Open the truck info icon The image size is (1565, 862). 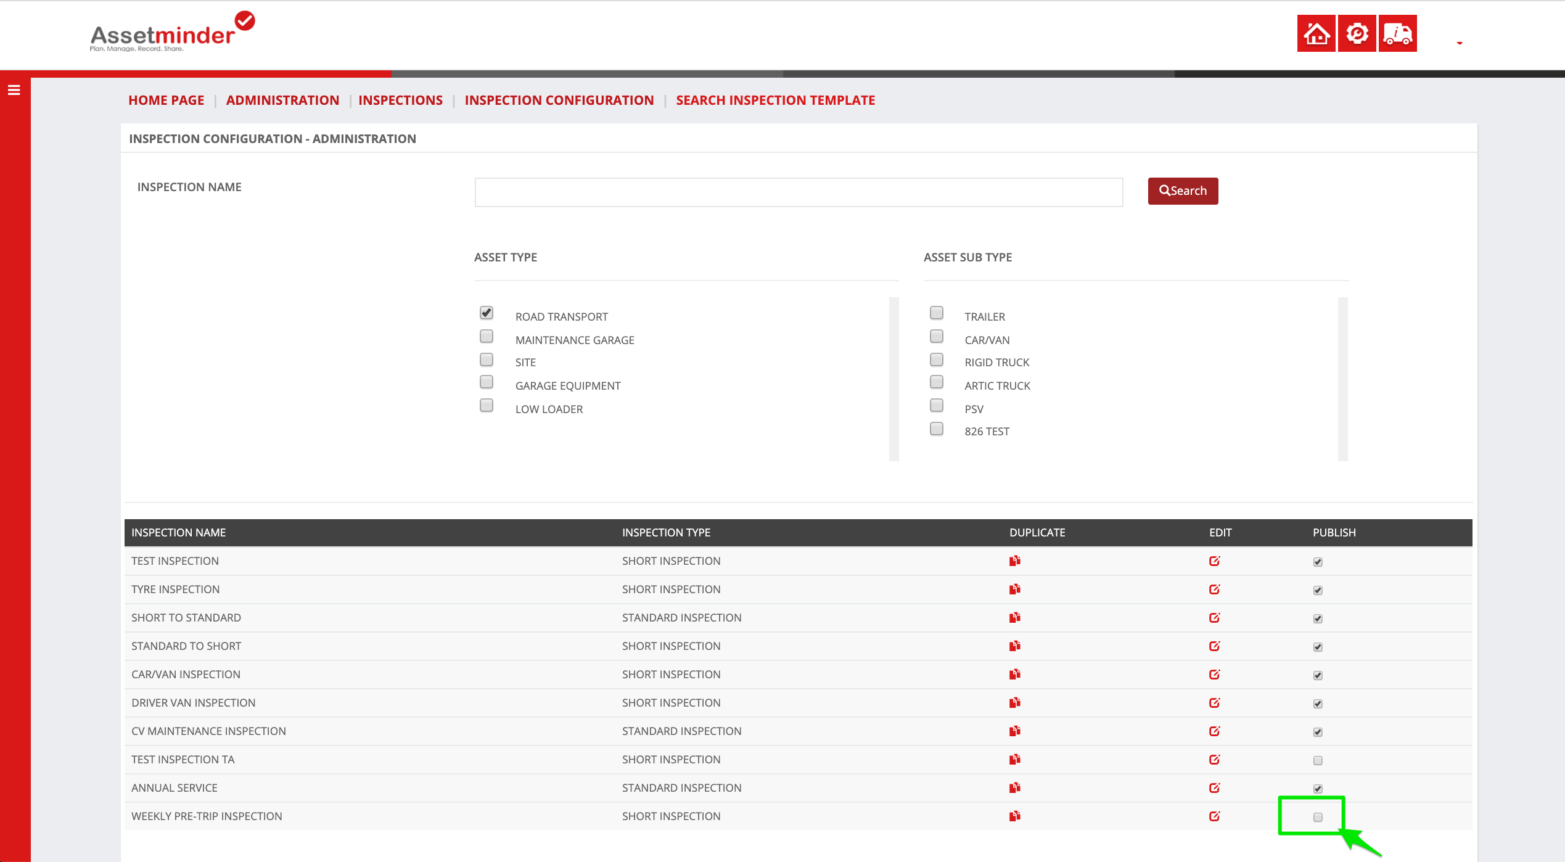pos(1397,33)
